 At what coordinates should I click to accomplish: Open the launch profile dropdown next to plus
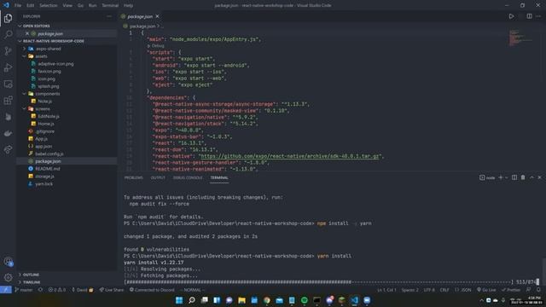(x=506, y=178)
